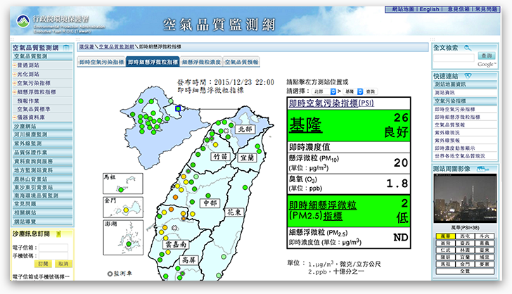This screenshot has height=294, width=512.
Task: Click the icon next to 空氣品質監測網 sidebar title
Action: pos(66,48)
